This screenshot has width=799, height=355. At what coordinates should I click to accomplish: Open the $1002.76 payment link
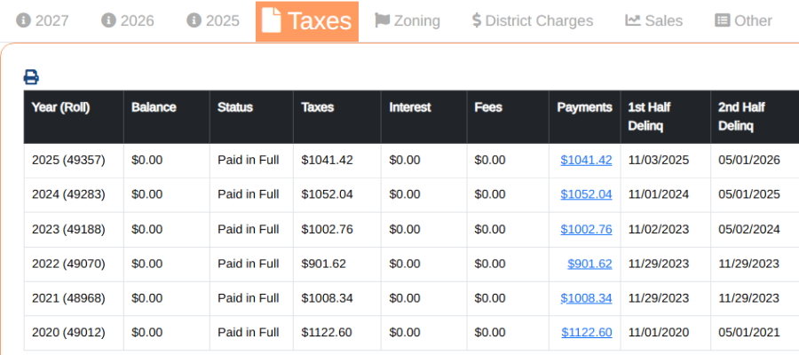pyautogui.click(x=586, y=229)
